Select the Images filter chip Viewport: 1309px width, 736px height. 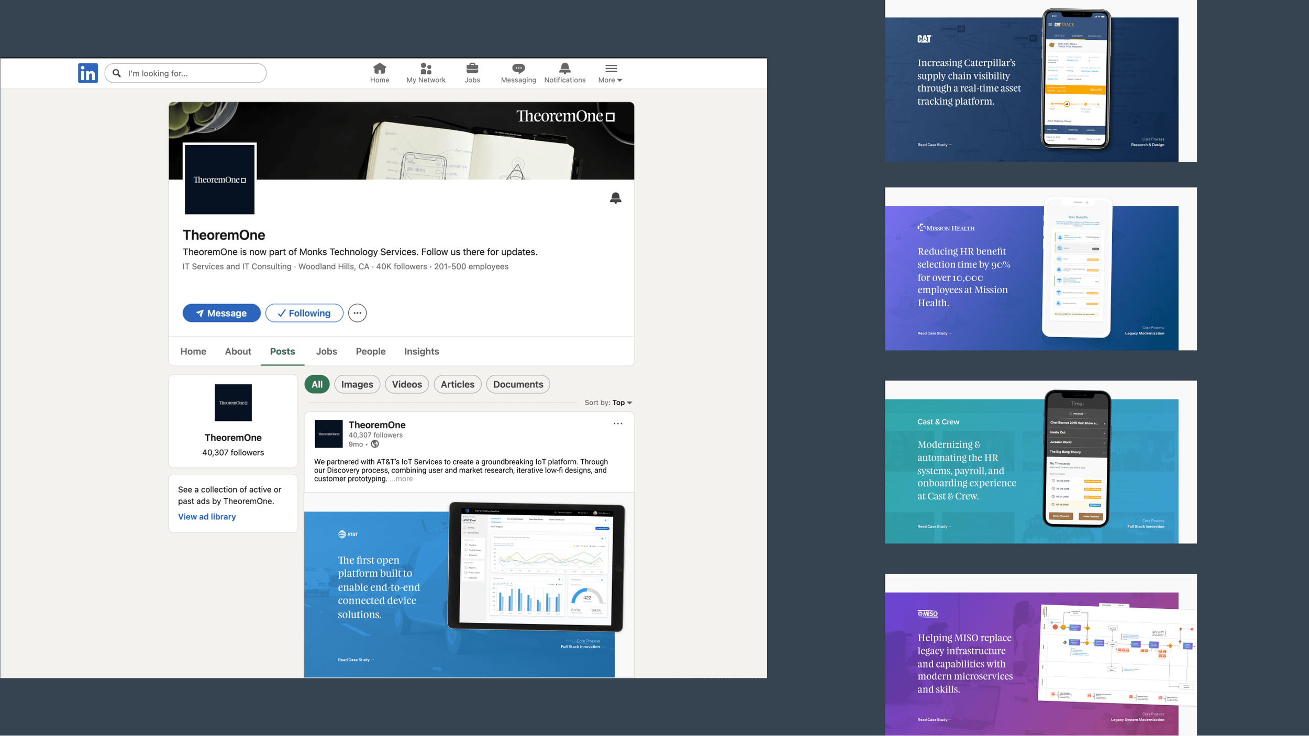coord(357,384)
